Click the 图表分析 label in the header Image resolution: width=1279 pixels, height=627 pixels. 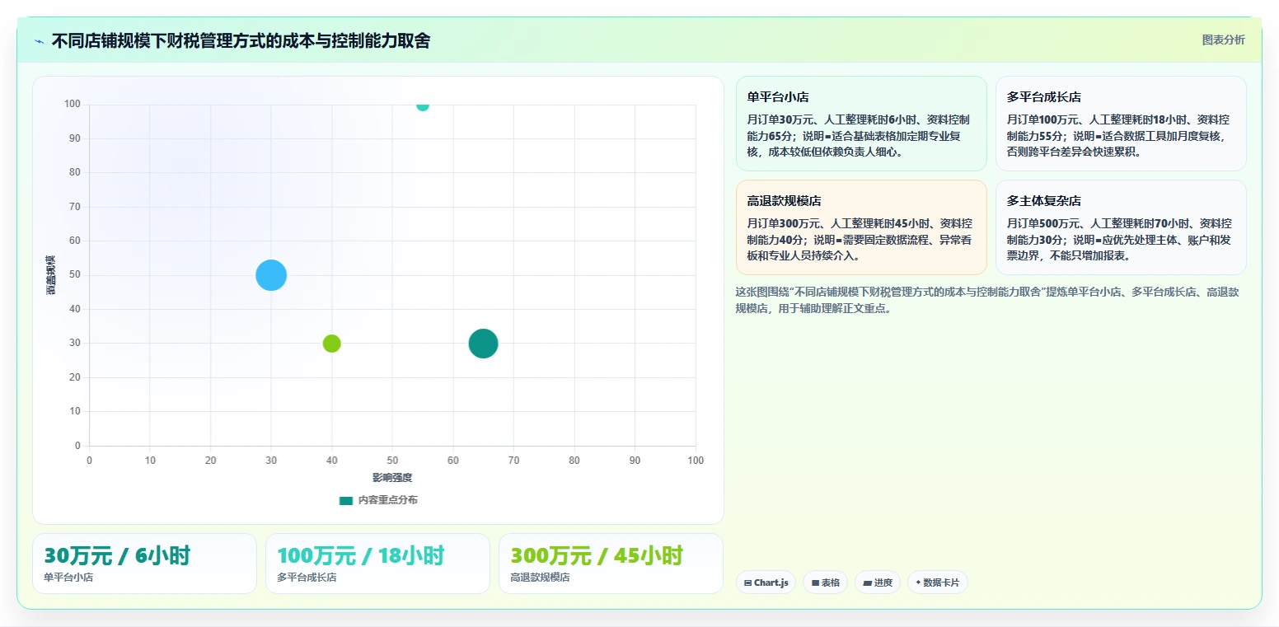point(1223,40)
